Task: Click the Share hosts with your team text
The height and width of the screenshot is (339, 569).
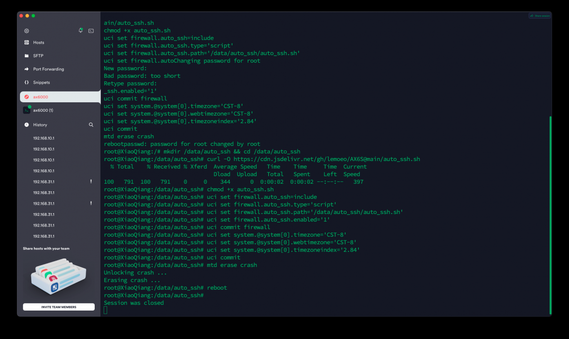Action: (x=46, y=249)
